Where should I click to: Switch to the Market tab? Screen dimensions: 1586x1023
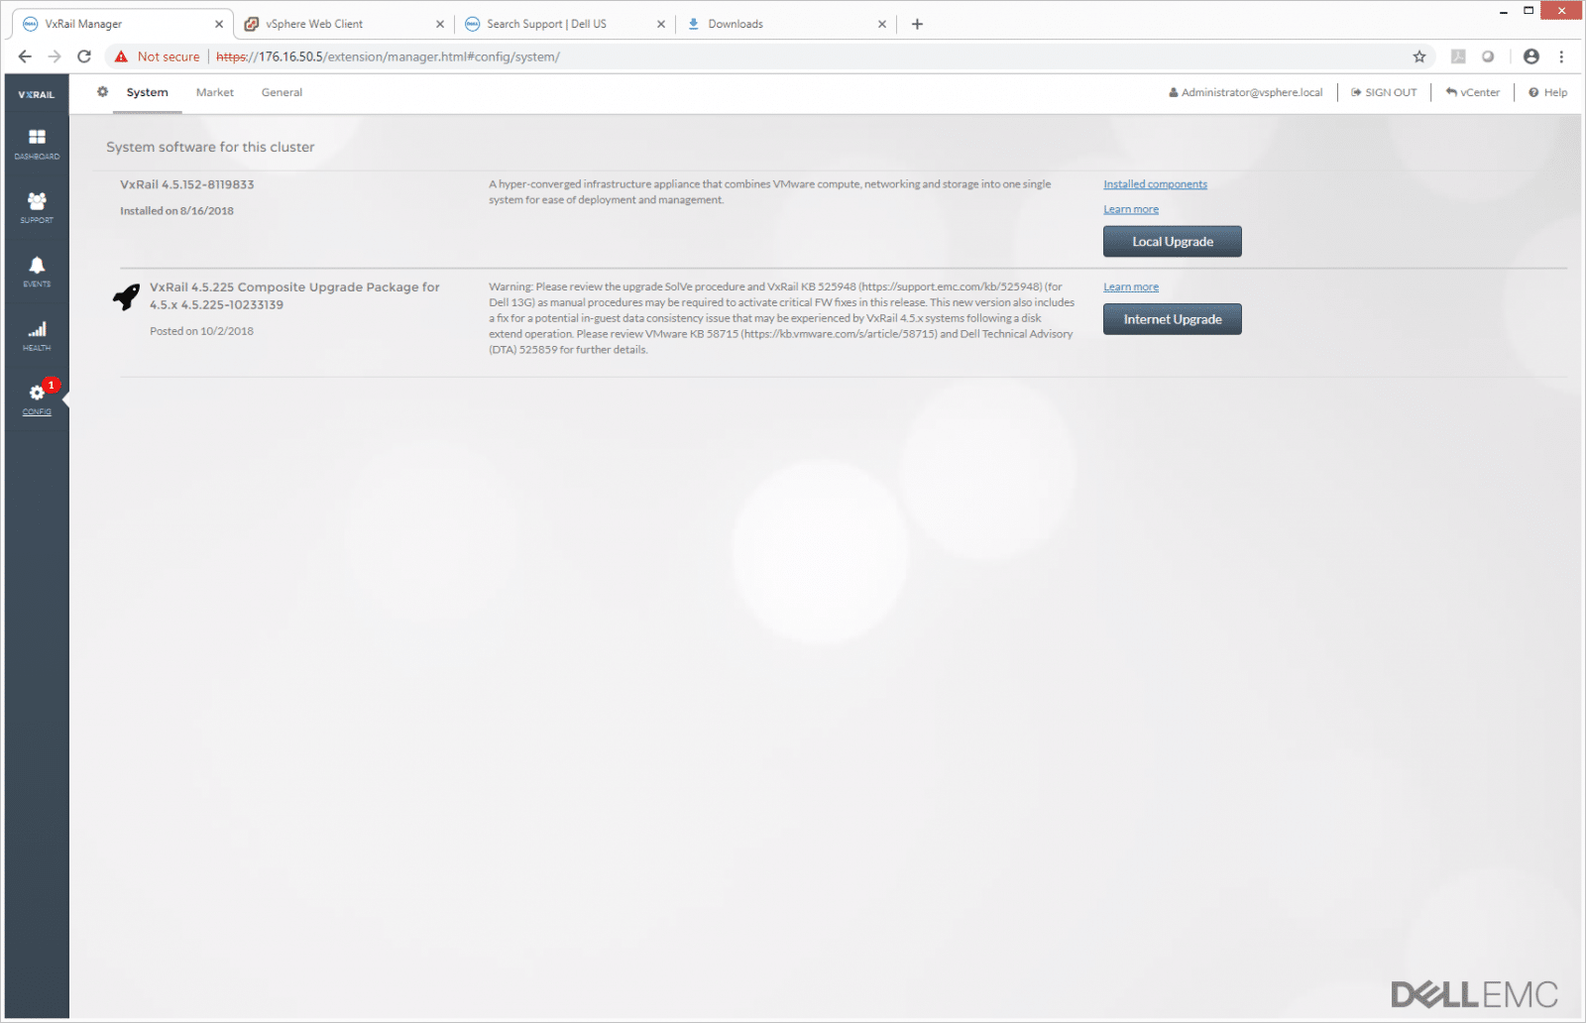coord(215,92)
